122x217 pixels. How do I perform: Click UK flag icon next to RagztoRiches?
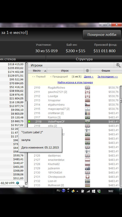[87, 88]
